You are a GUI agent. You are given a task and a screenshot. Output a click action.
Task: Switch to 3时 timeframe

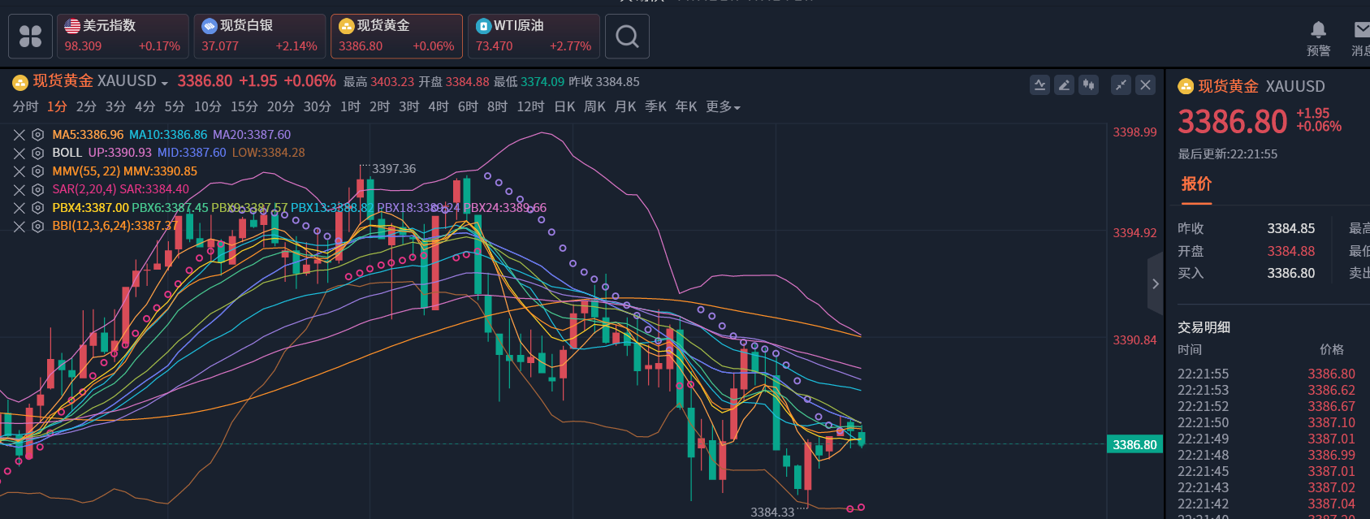[408, 106]
